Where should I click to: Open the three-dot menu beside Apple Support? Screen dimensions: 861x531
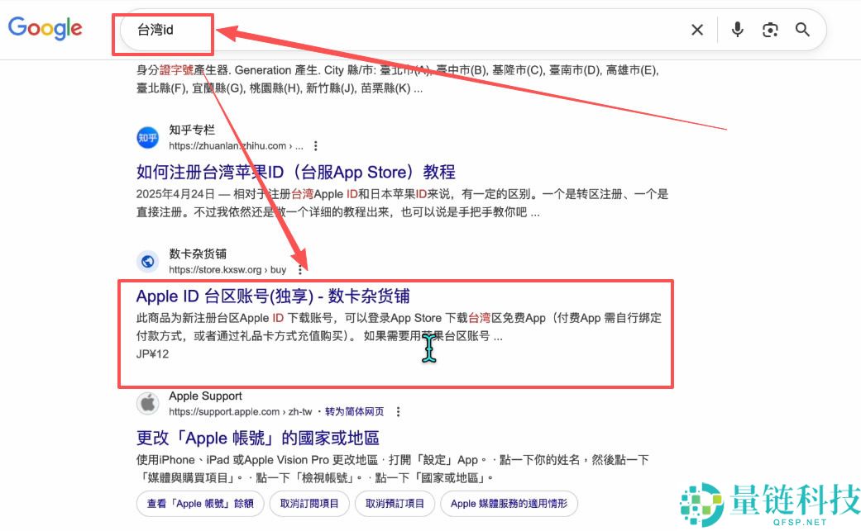pos(398,410)
